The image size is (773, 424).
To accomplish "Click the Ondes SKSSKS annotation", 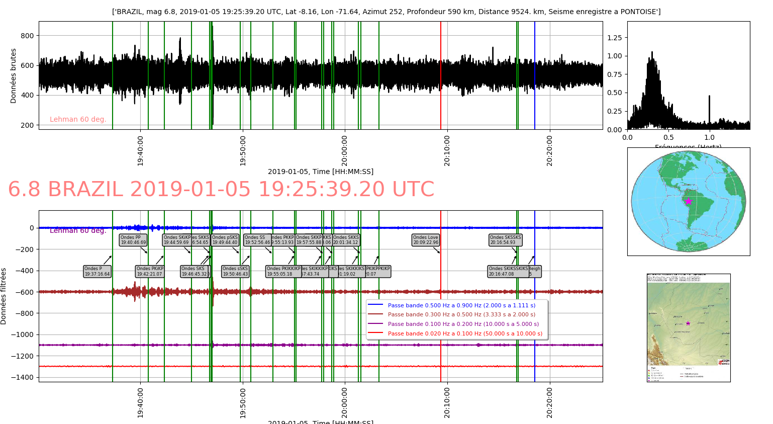I will (506, 240).
